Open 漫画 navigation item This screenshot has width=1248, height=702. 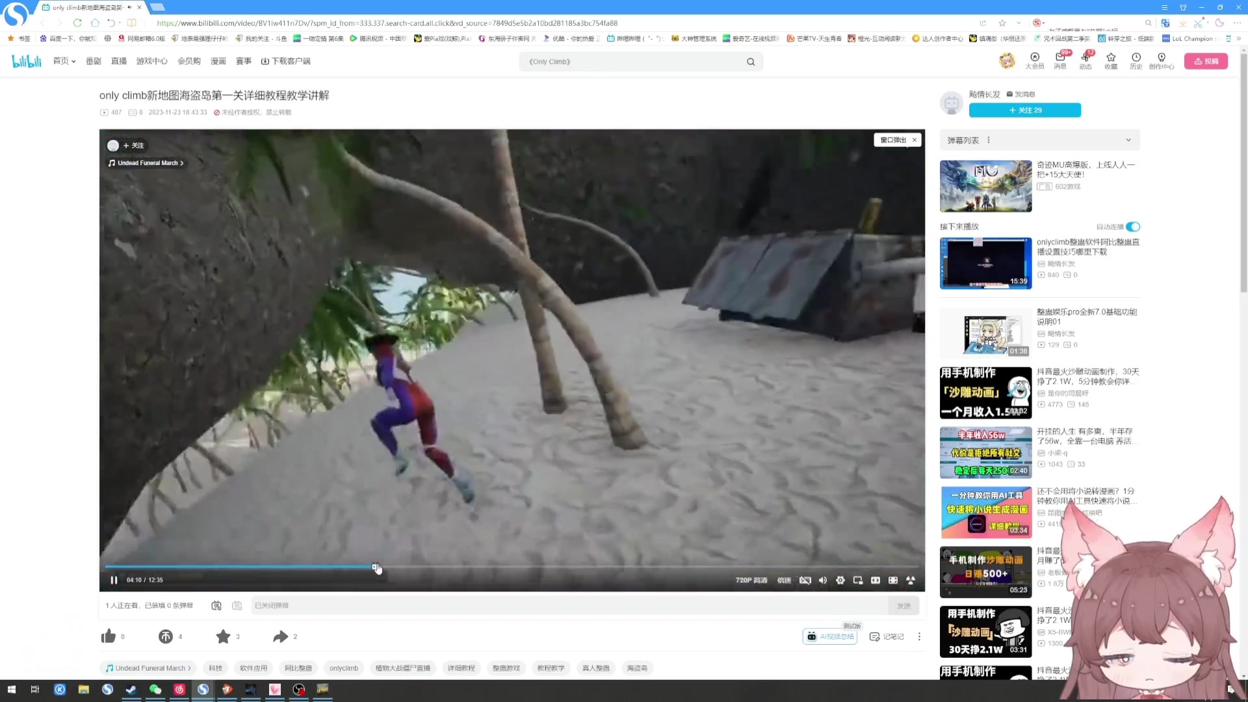click(x=218, y=61)
